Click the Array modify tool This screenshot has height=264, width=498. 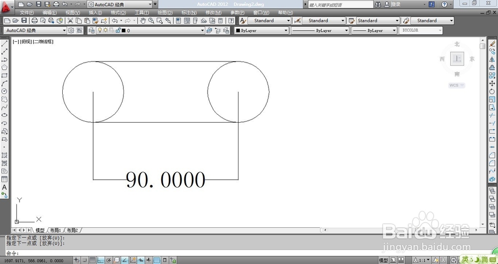tap(492, 75)
